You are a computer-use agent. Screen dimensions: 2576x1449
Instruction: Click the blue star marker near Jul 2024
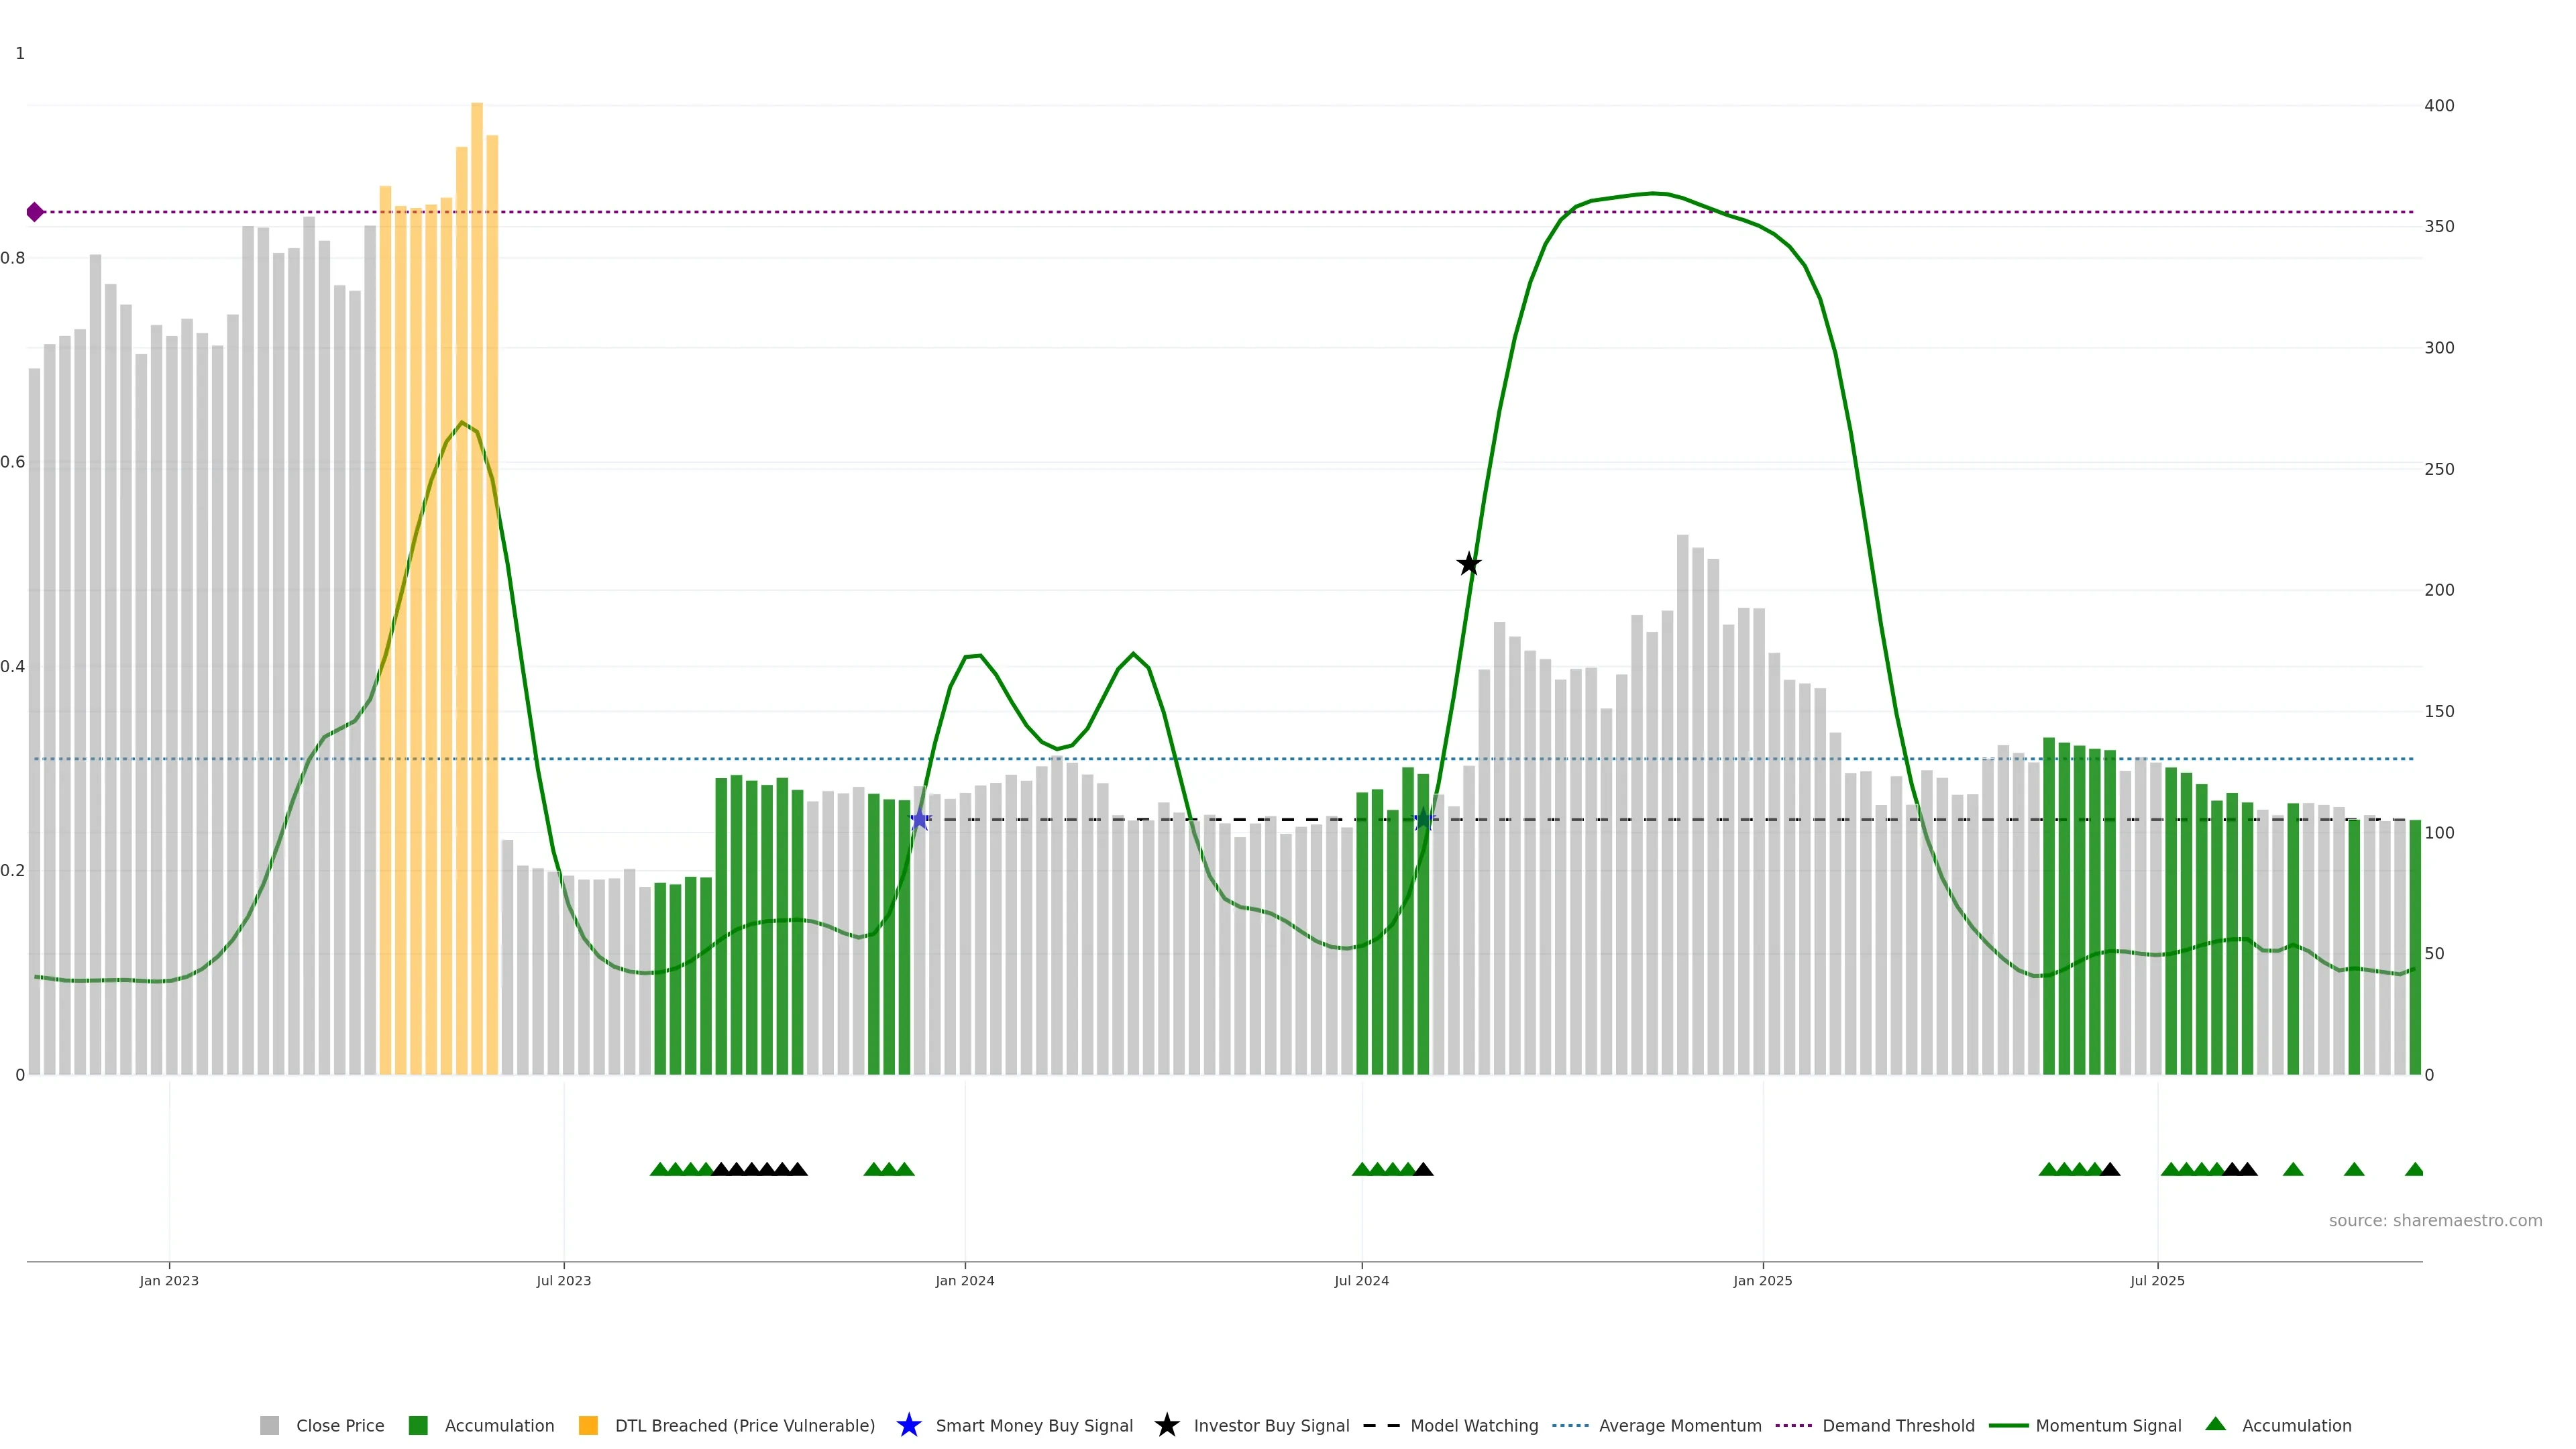point(1424,819)
